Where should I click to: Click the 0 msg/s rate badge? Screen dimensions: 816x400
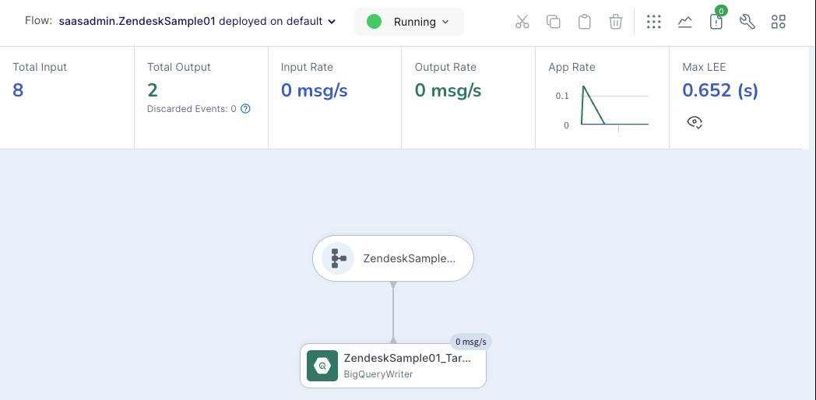[471, 342]
